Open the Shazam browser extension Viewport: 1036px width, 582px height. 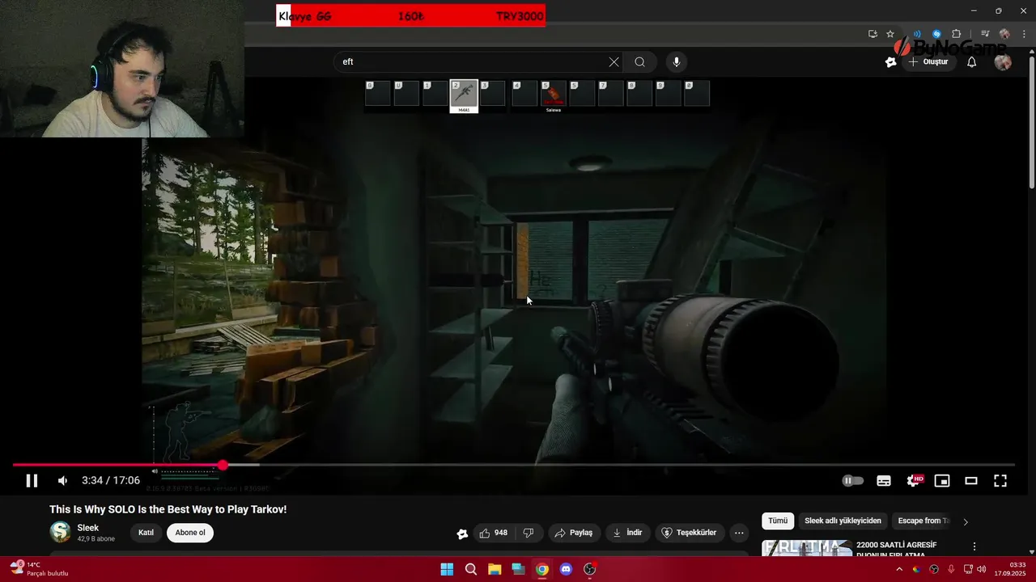click(936, 34)
